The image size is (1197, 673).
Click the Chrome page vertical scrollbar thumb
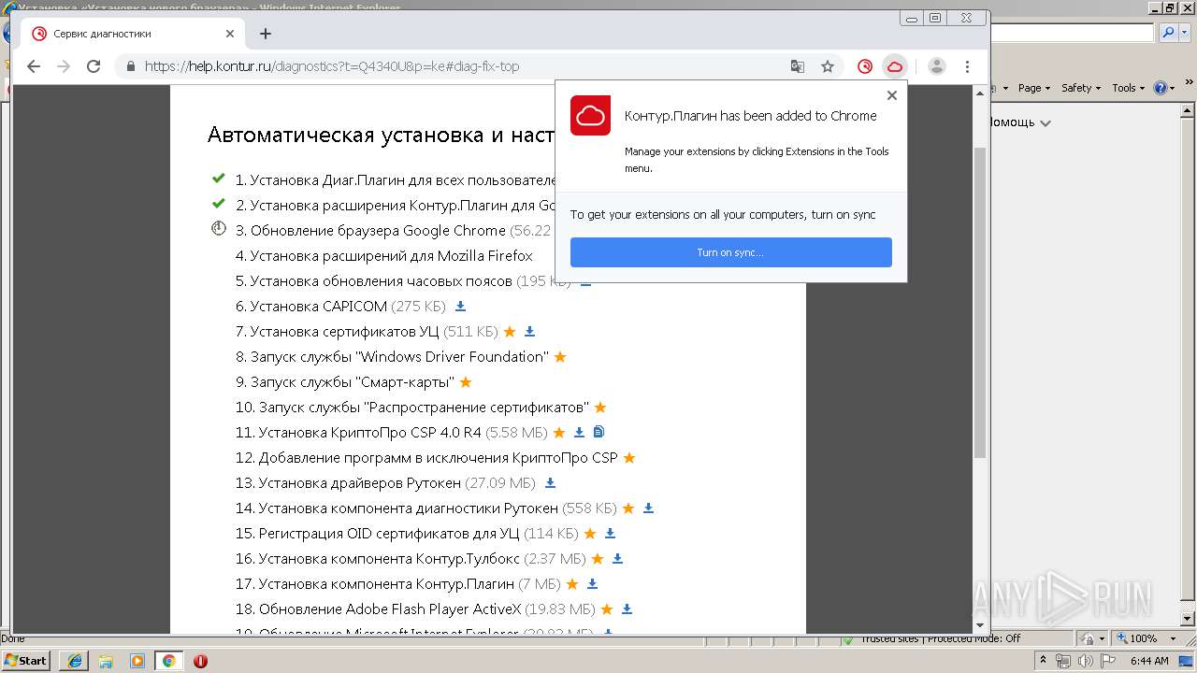coord(980,304)
